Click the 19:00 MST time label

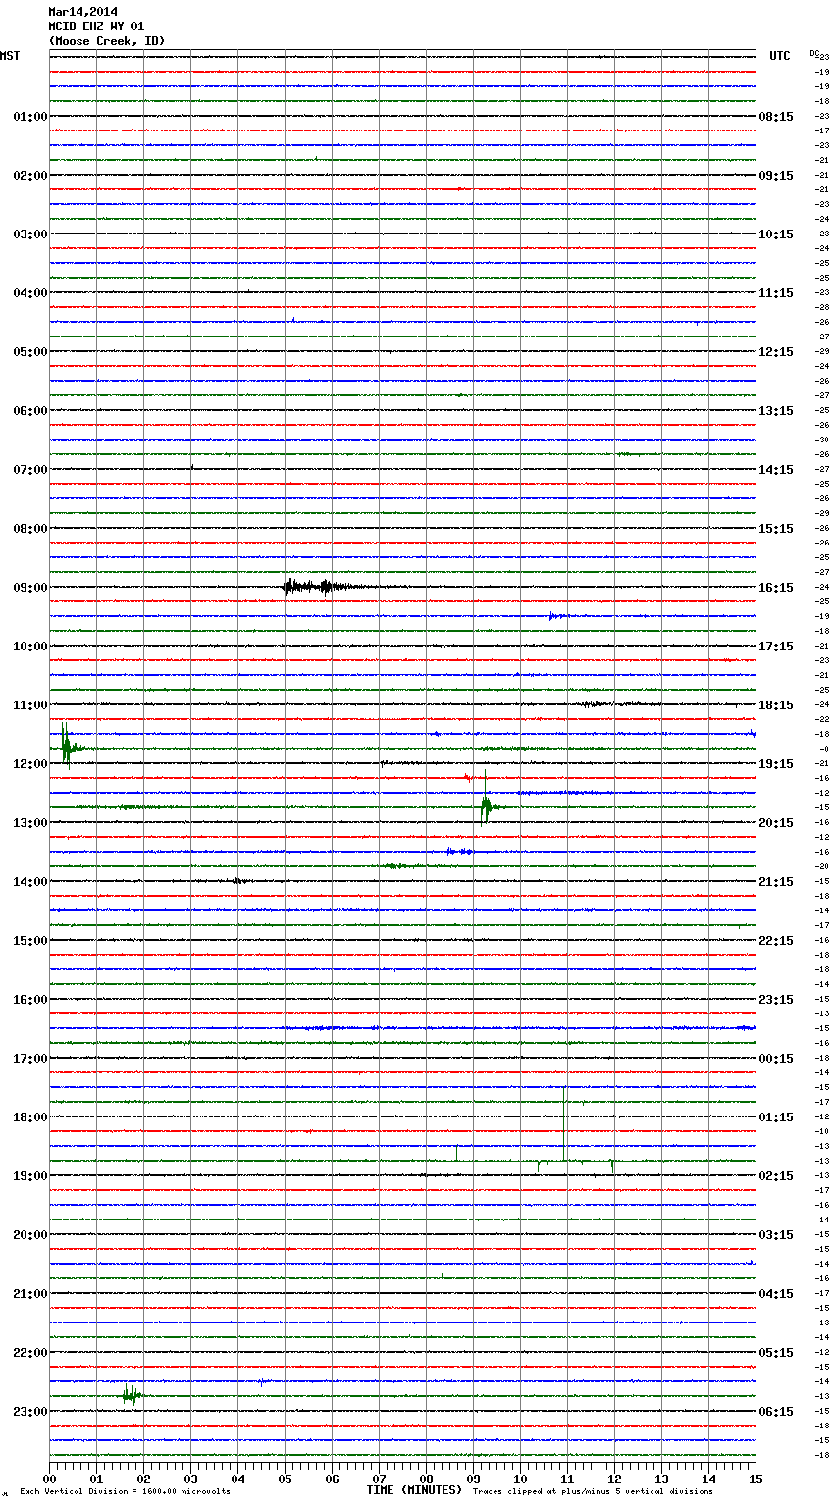(x=30, y=1176)
